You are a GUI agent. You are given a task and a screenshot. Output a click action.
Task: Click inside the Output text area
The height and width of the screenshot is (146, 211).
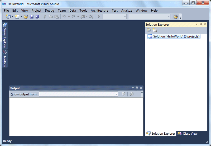click(76, 117)
